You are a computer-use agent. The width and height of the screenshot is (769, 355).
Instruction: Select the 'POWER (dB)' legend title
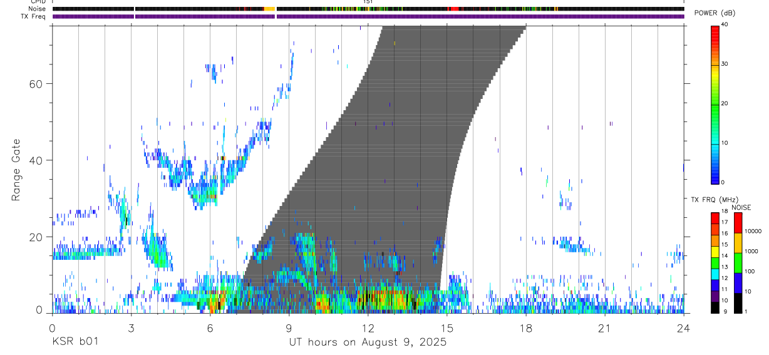coord(715,13)
